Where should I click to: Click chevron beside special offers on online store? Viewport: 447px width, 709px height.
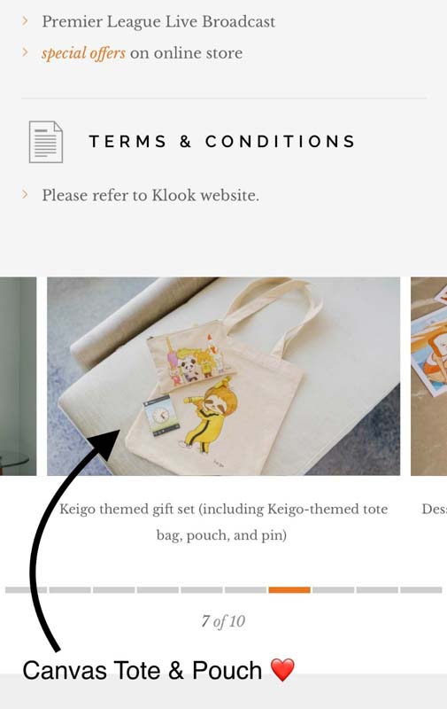(26, 52)
